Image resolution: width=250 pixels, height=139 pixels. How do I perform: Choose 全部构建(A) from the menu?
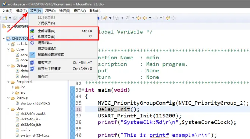point(63,31)
